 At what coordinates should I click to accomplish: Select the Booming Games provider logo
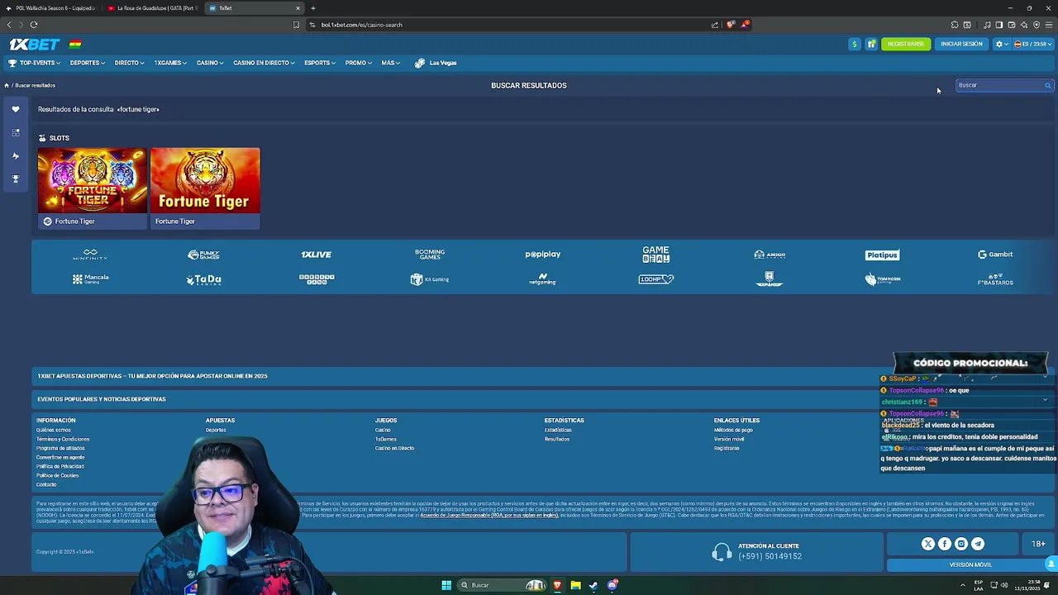click(x=430, y=255)
